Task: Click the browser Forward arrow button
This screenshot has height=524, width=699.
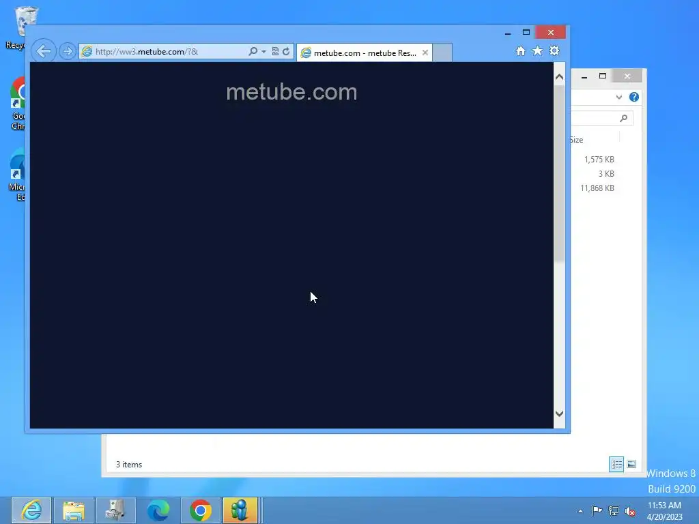Action: pos(68,51)
